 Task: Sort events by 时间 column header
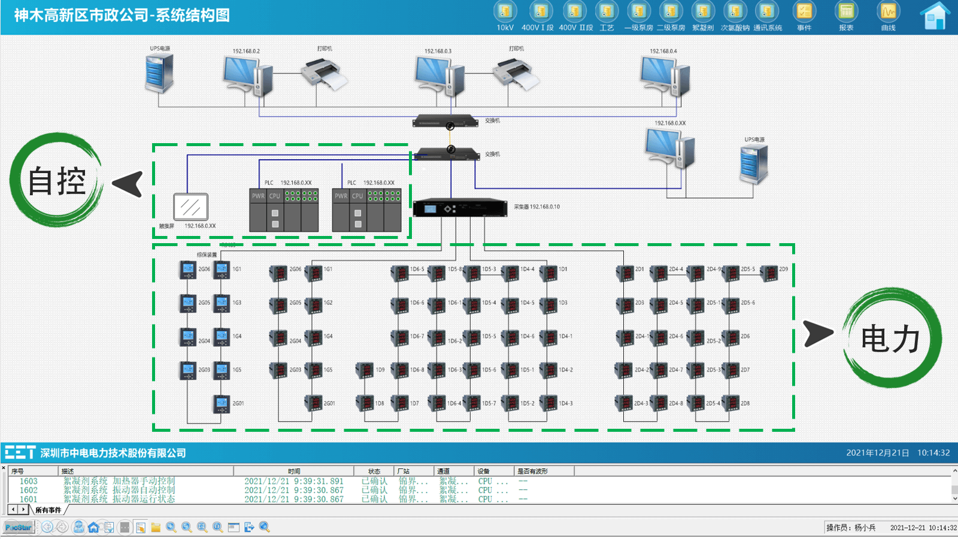293,471
